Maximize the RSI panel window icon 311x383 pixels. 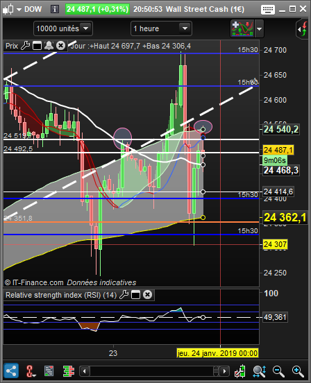click(135, 295)
